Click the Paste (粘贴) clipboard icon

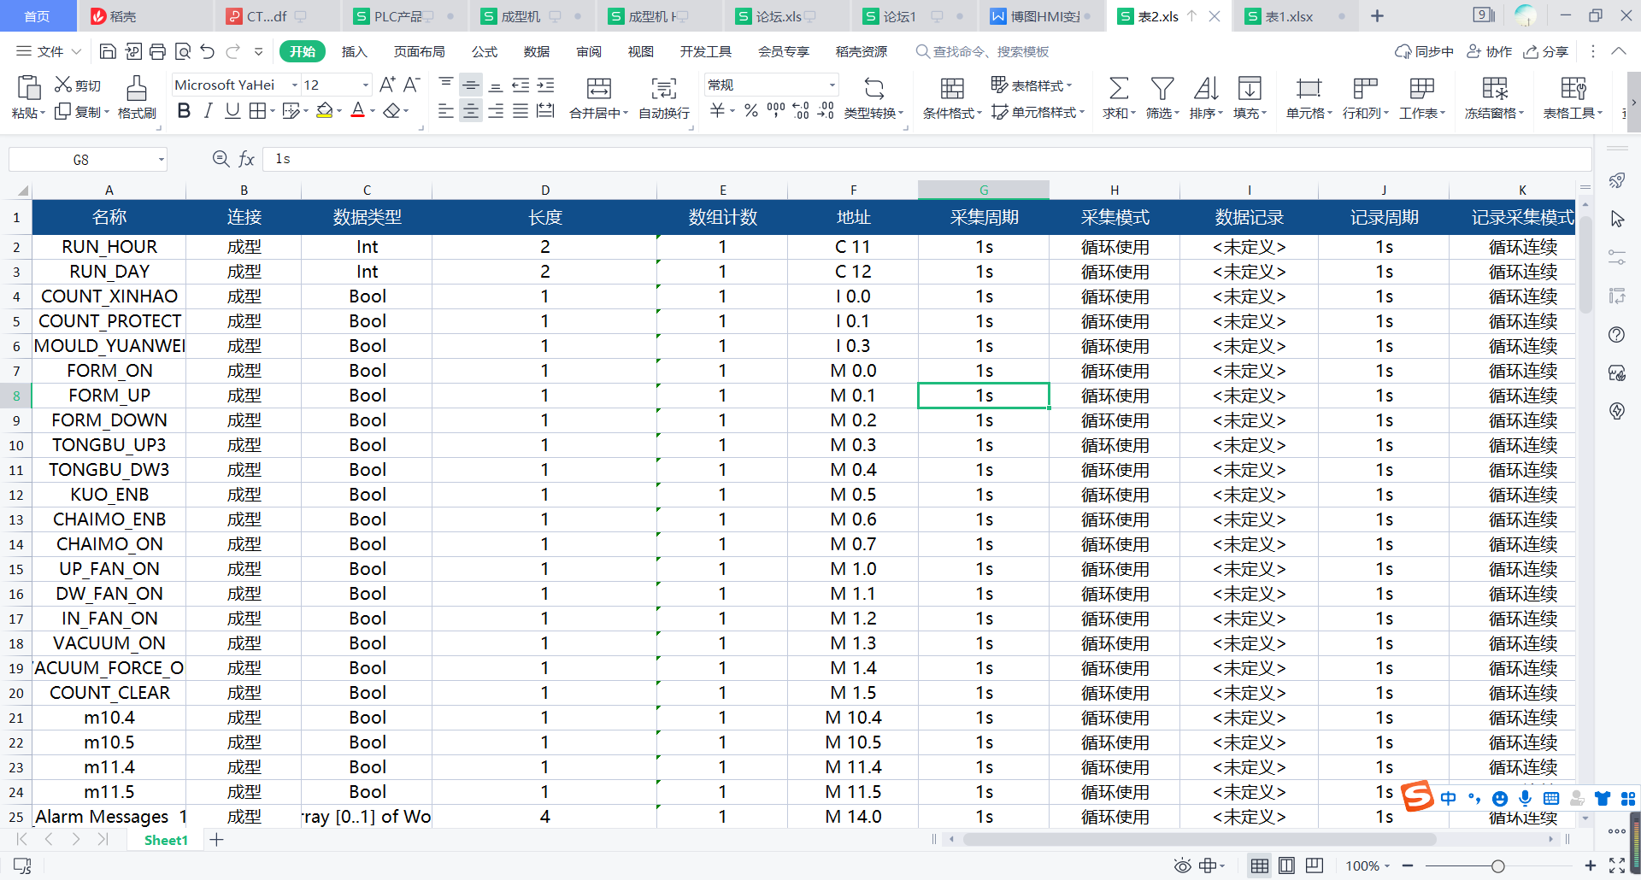click(28, 88)
